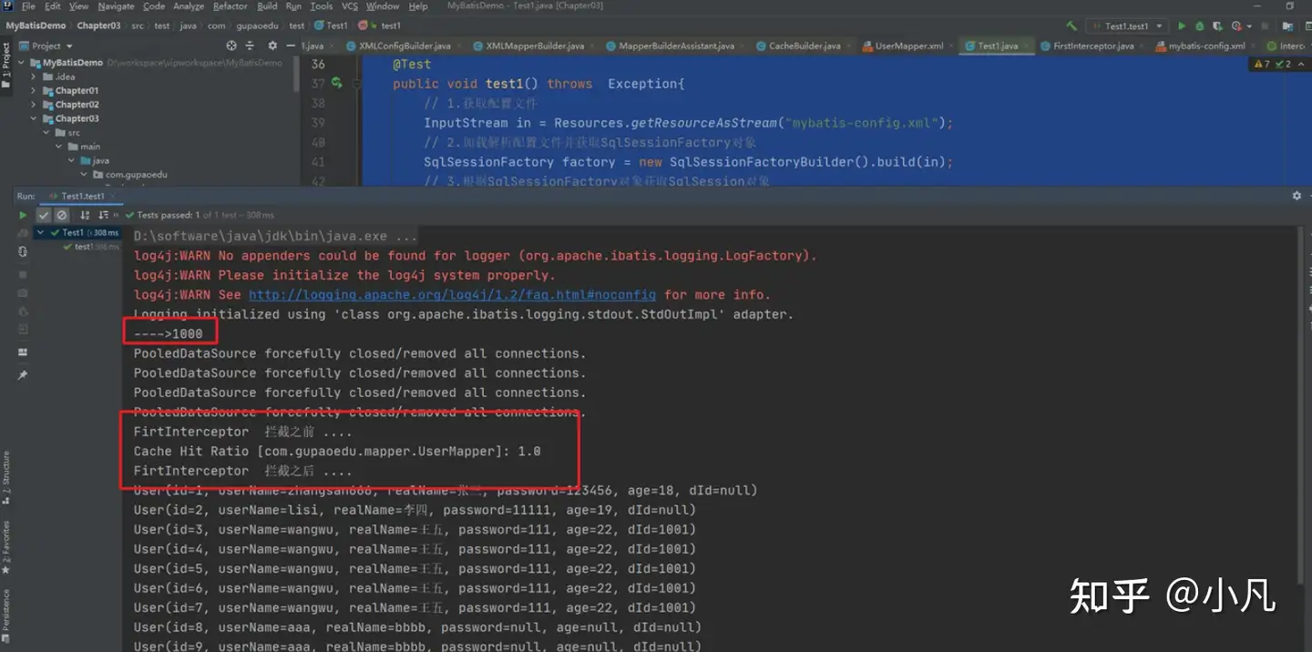Click the crosshair icon in the Project panel
Screen dimensions: 1312x652
click(x=231, y=46)
